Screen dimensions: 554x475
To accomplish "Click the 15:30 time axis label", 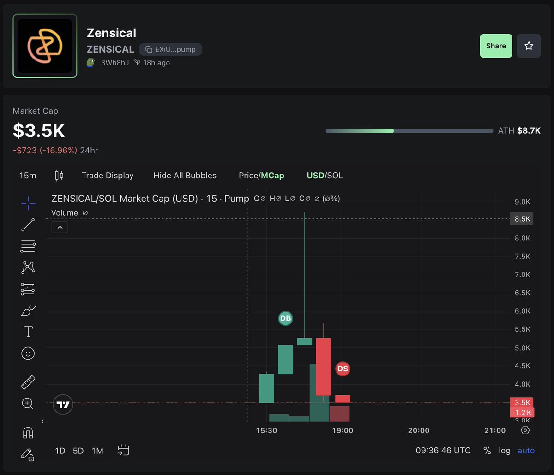I will point(266,430).
